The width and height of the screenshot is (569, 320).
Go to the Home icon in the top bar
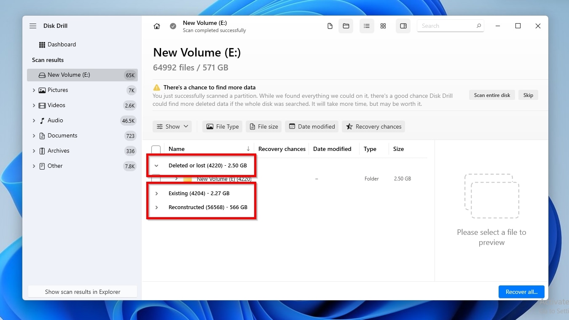(157, 26)
